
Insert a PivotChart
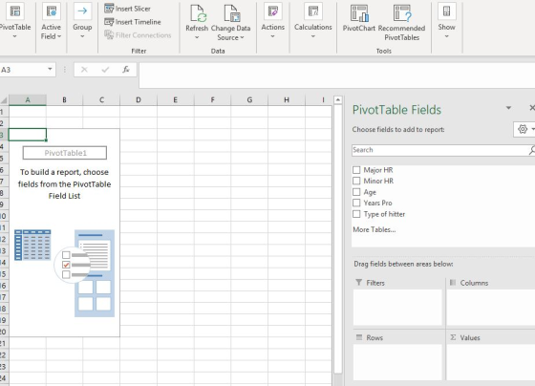coord(359,18)
